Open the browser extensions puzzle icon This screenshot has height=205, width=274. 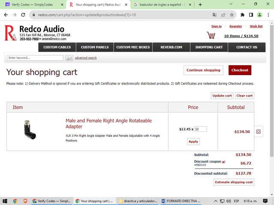coord(242,15)
